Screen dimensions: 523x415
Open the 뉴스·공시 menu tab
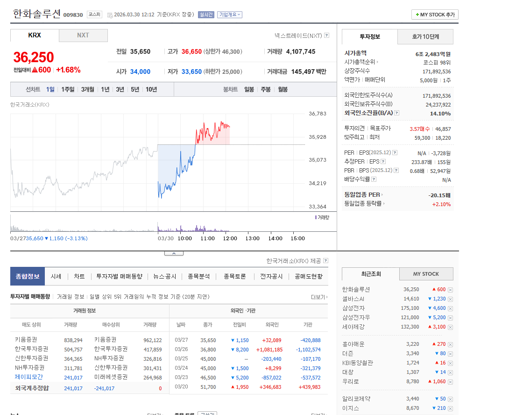165,277
